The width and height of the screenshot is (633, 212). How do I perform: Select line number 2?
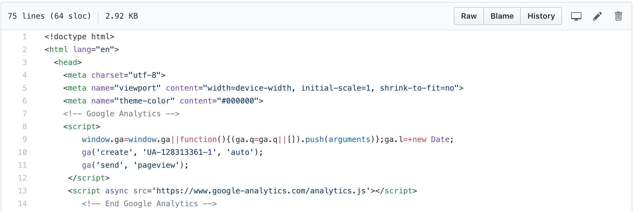(x=24, y=49)
